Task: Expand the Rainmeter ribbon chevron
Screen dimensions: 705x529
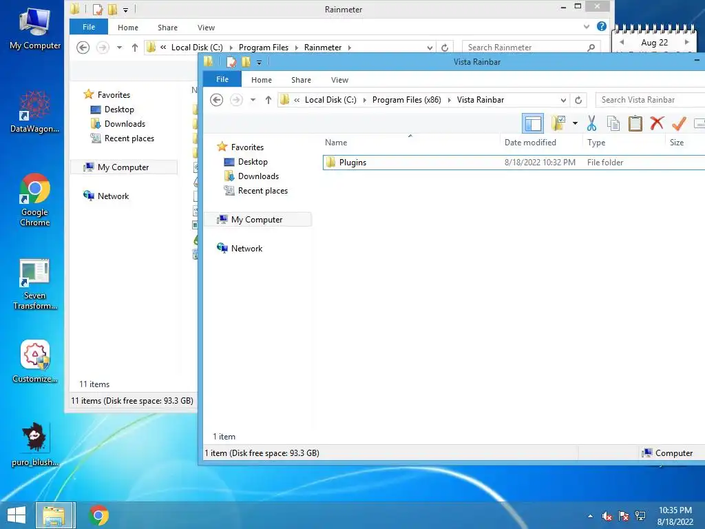Action: coord(587,27)
